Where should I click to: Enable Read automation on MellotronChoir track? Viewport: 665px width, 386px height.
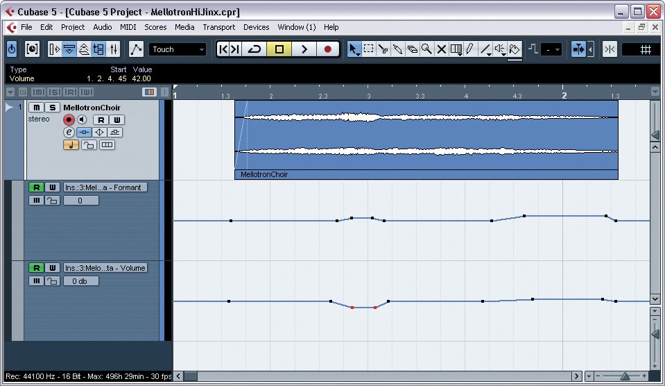[x=101, y=119]
